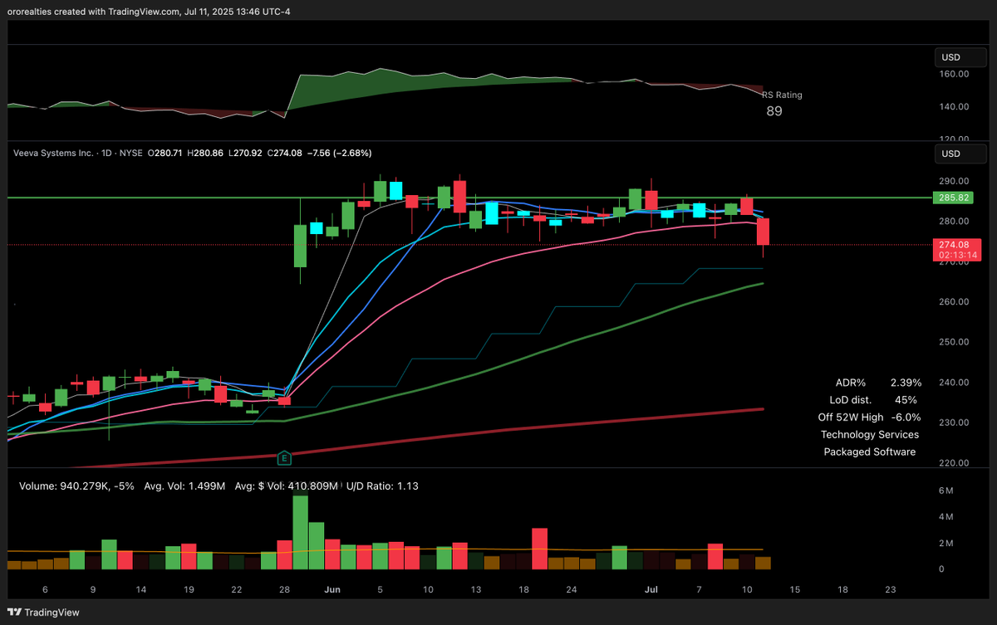Click the 28 date axis label
The image size is (997, 625).
click(285, 589)
